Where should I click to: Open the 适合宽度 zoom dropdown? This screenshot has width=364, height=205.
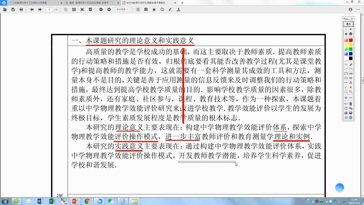coord(121,9)
